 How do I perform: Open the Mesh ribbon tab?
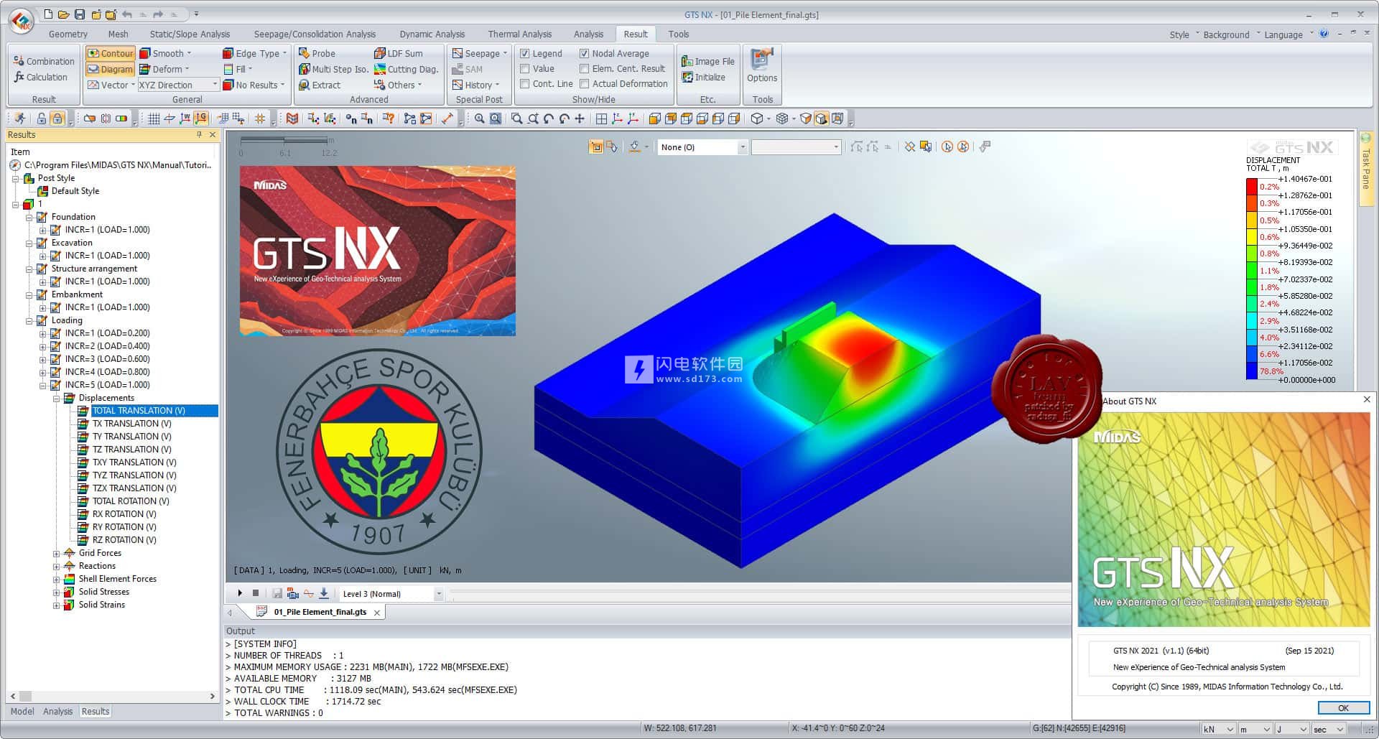[119, 34]
